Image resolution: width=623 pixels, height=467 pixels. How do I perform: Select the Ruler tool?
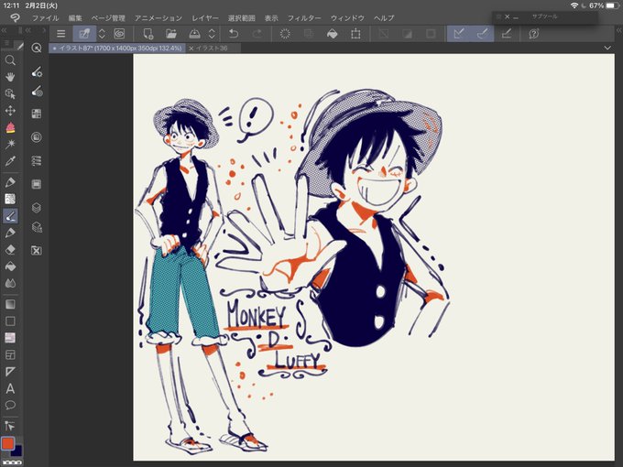pos(10,372)
